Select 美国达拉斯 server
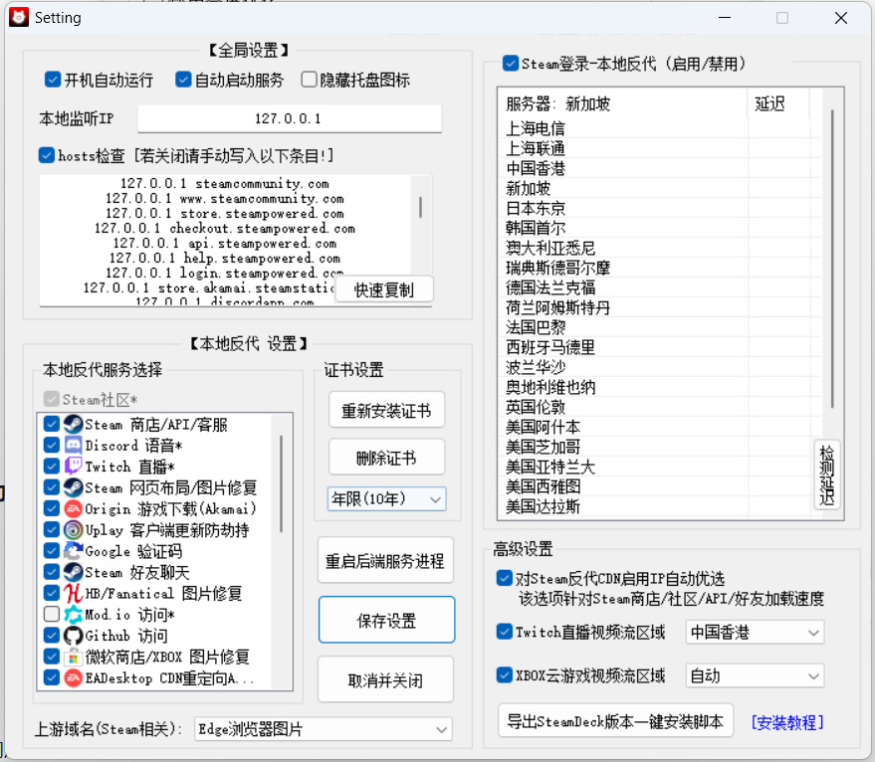 click(658, 506)
